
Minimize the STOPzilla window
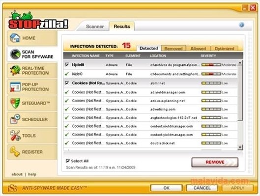pyautogui.click(x=245, y=7)
